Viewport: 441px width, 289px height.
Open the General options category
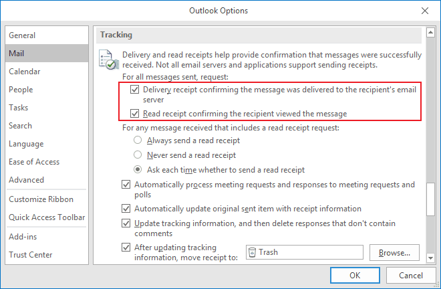(x=47, y=35)
